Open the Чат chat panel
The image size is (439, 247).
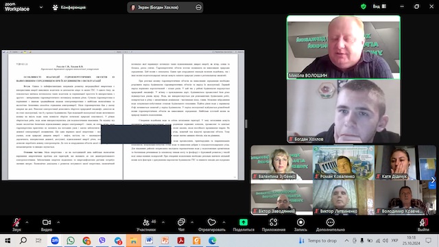click(181, 224)
